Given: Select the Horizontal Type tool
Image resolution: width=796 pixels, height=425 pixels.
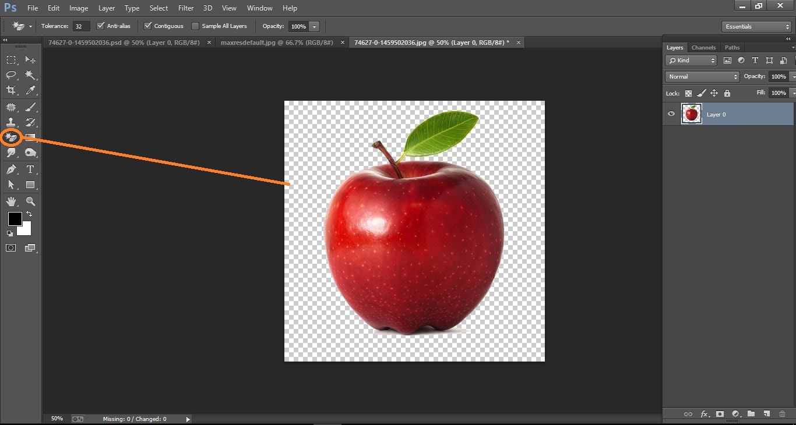Looking at the screenshot, I should pos(30,169).
